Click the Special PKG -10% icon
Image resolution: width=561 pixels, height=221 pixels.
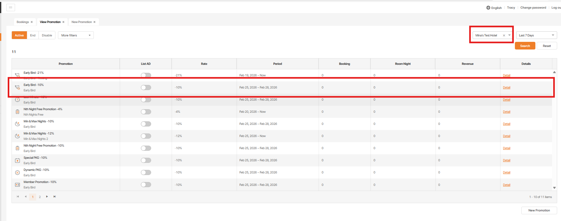tap(17, 160)
